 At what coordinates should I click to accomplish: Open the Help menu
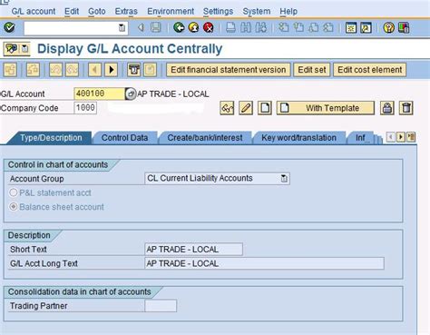click(x=288, y=12)
